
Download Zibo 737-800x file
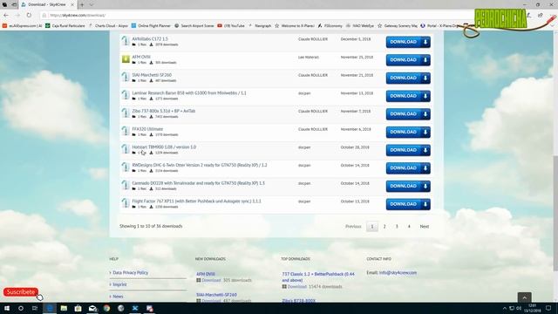pyautogui.click(x=408, y=114)
